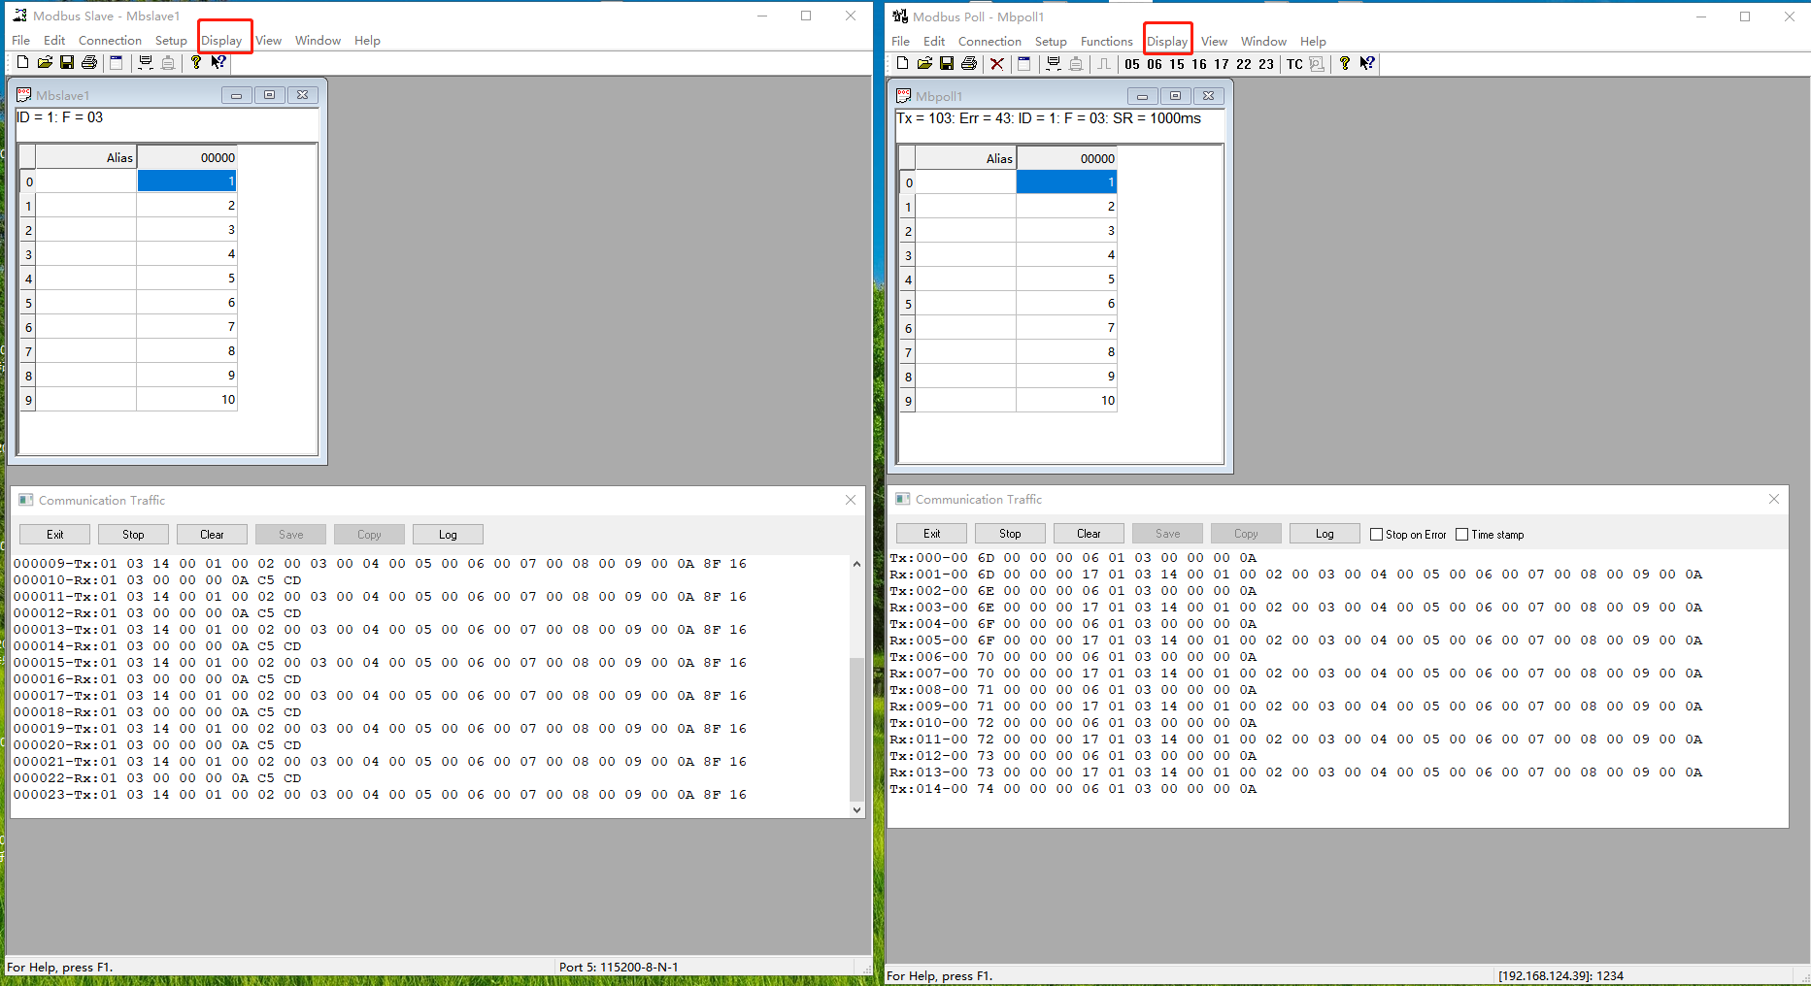Select register 0 value cell in Mbslave1
1811x986 pixels.
[186, 181]
